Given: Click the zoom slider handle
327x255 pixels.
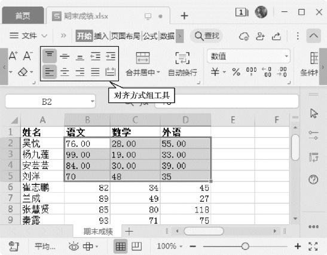Looking at the screenshot, I should coord(245,246).
